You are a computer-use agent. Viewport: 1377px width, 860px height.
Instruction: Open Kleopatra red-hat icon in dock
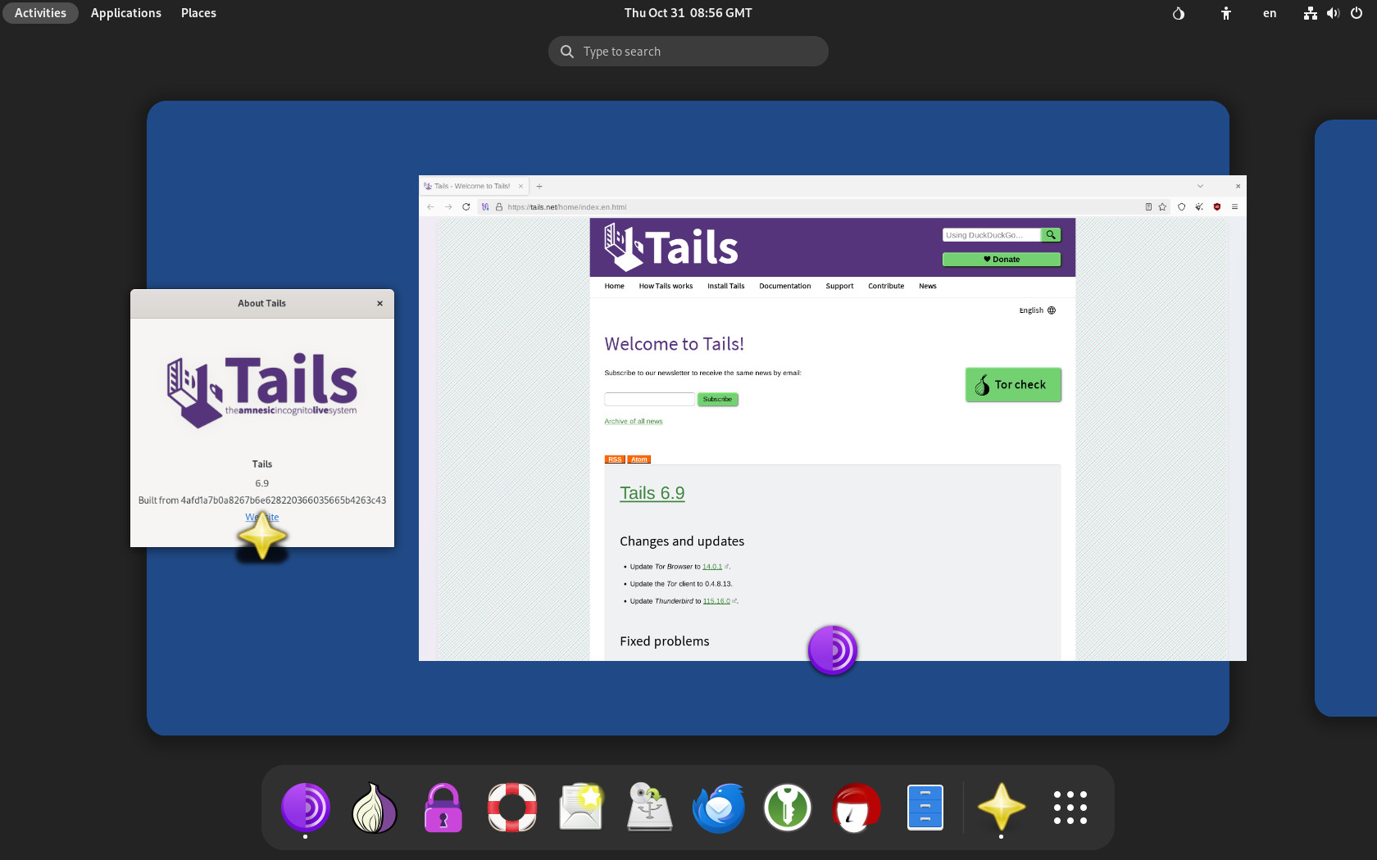point(857,808)
